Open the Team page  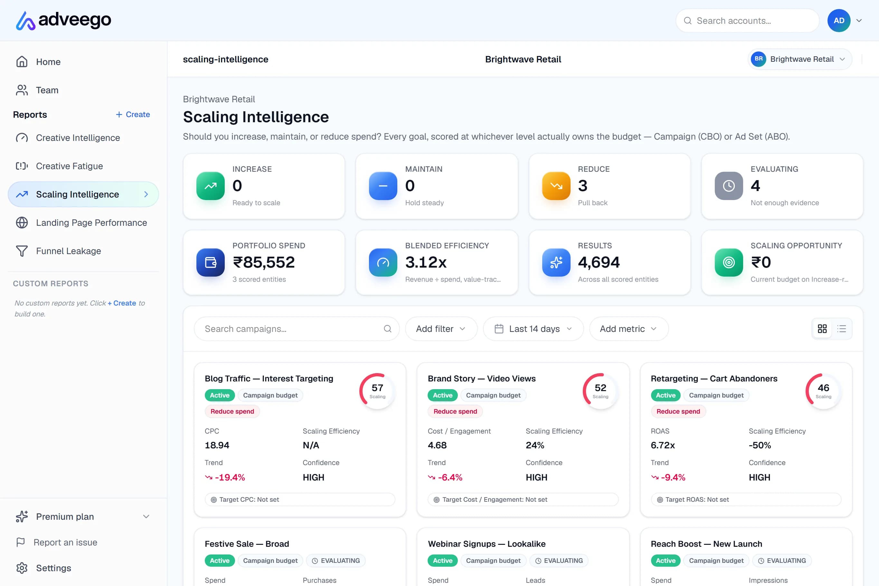(83, 90)
